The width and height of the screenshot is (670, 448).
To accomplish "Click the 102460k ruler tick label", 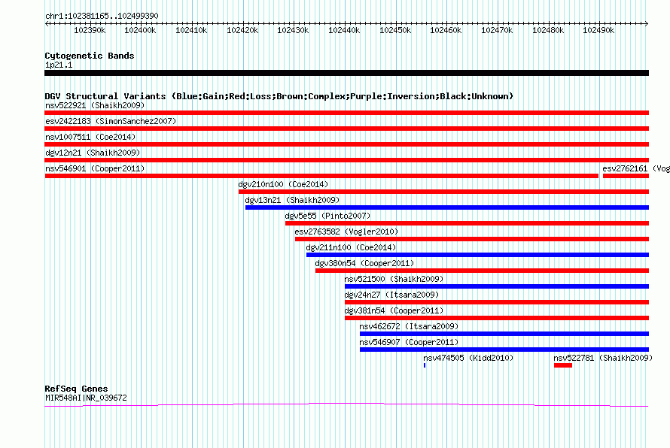I will [446, 30].
